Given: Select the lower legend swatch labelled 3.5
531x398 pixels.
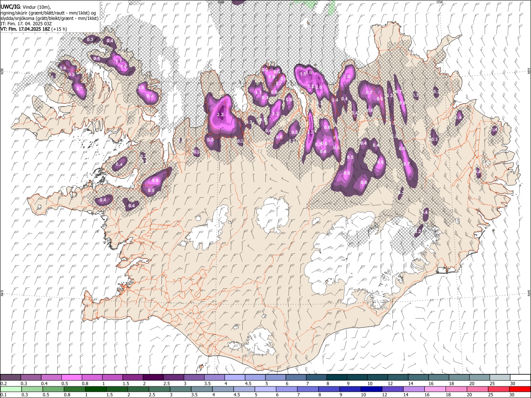Looking at the screenshot, I should 202,389.
